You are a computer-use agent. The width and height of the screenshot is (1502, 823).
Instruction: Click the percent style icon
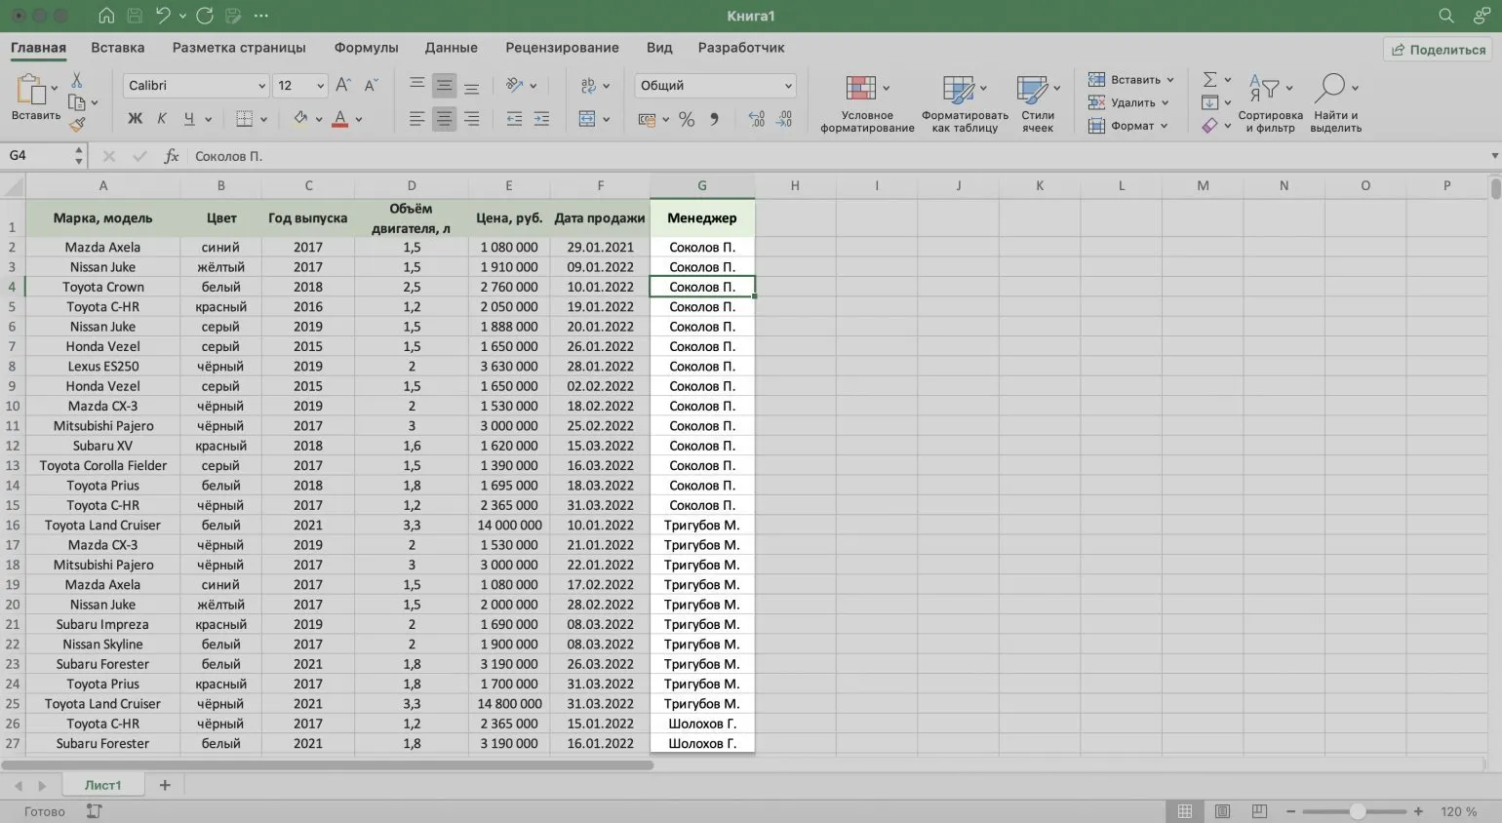click(x=687, y=119)
